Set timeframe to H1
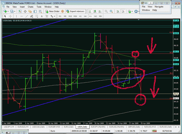The width and height of the screenshot is (182, 134). pos(80,16)
